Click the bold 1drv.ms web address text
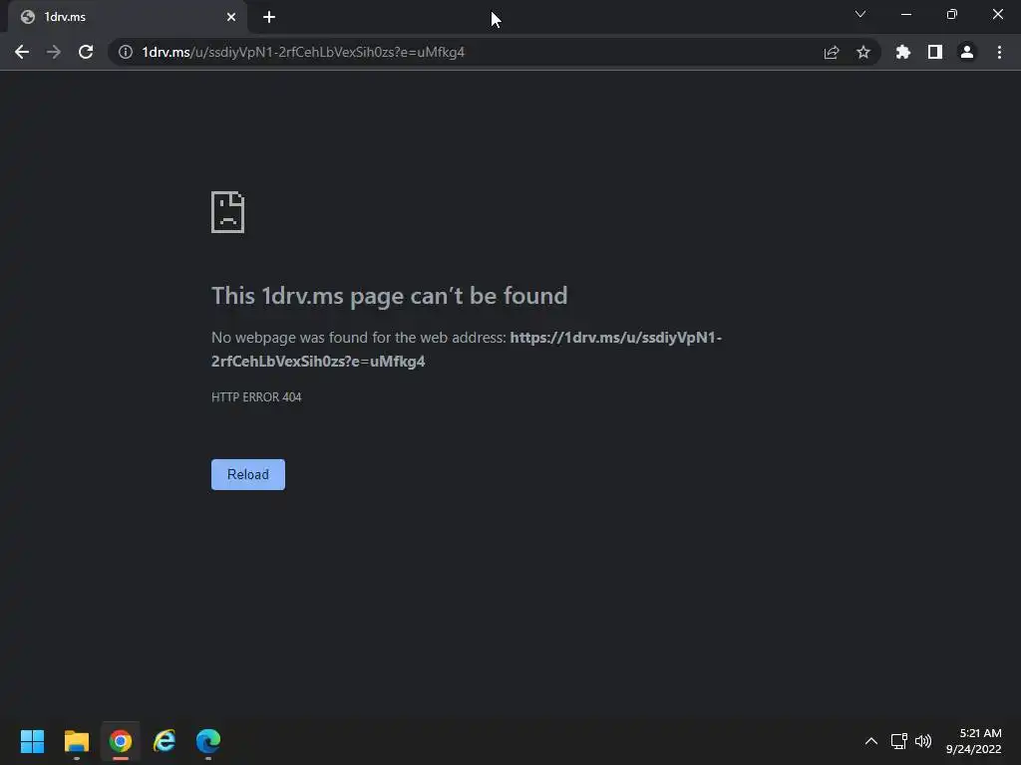The width and height of the screenshot is (1021, 765). point(467,350)
